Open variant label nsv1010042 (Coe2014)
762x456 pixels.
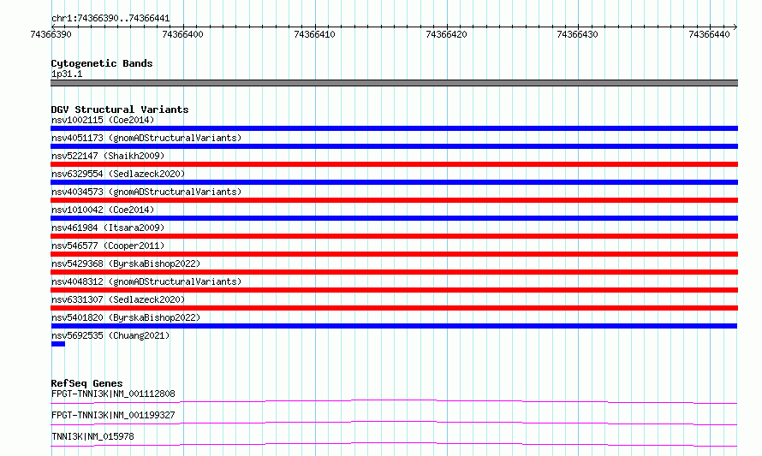pyautogui.click(x=103, y=210)
